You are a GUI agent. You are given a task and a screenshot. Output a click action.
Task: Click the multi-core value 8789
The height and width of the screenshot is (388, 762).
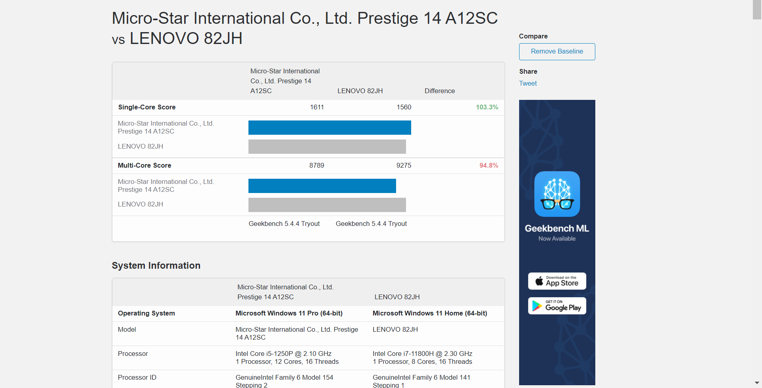click(317, 165)
